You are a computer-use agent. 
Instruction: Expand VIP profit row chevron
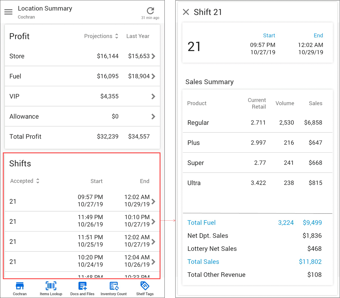(x=153, y=96)
